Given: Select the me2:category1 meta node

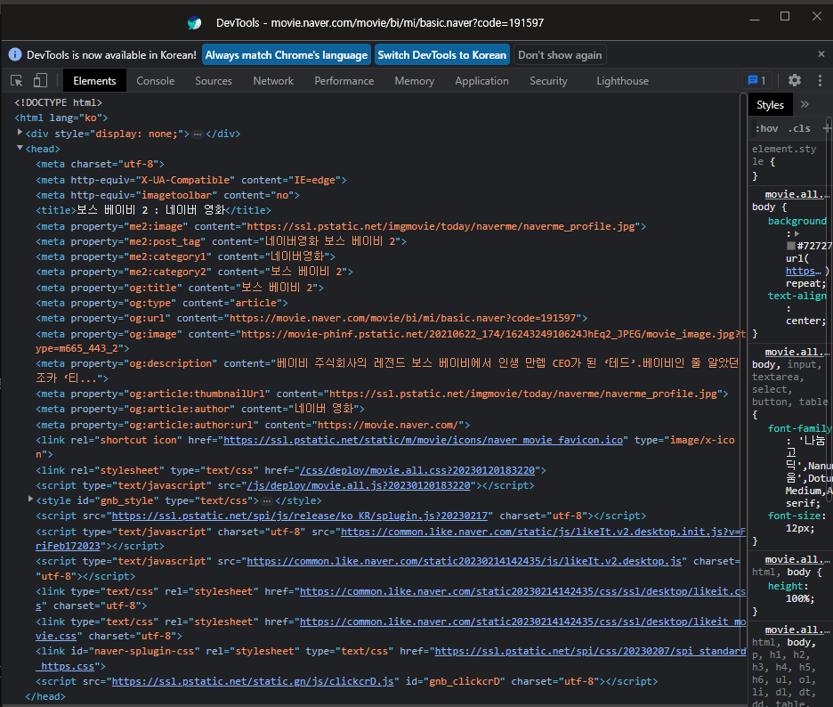Looking at the screenshot, I should pos(185,256).
